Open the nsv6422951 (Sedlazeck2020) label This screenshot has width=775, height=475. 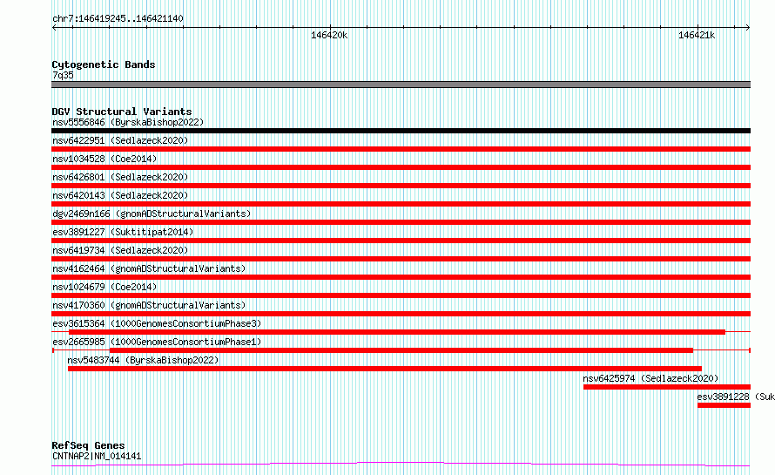pyautogui.click(x=120, y=140)
